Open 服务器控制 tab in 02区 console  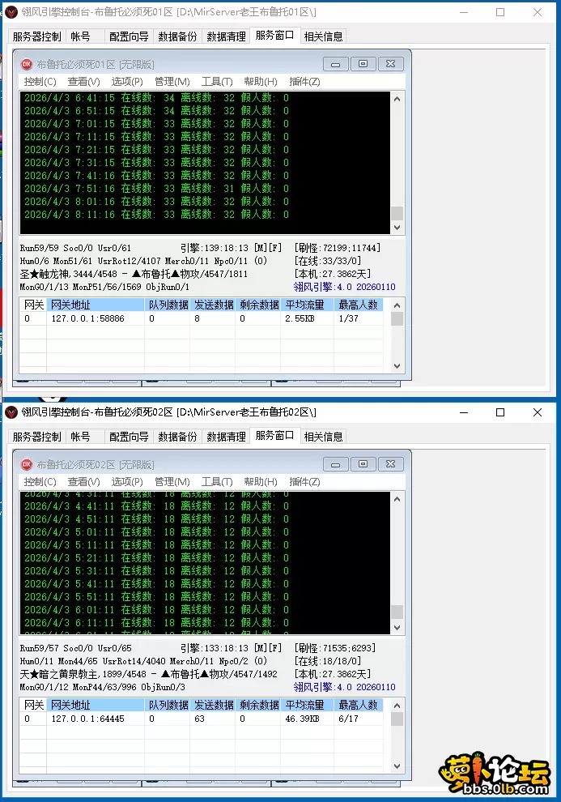pos(36,437)
